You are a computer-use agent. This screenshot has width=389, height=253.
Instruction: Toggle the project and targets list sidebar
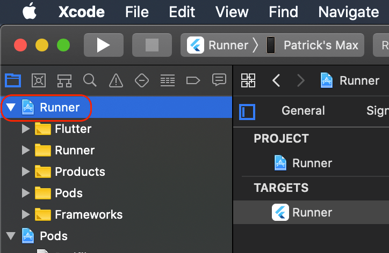[x=247, y=111]
